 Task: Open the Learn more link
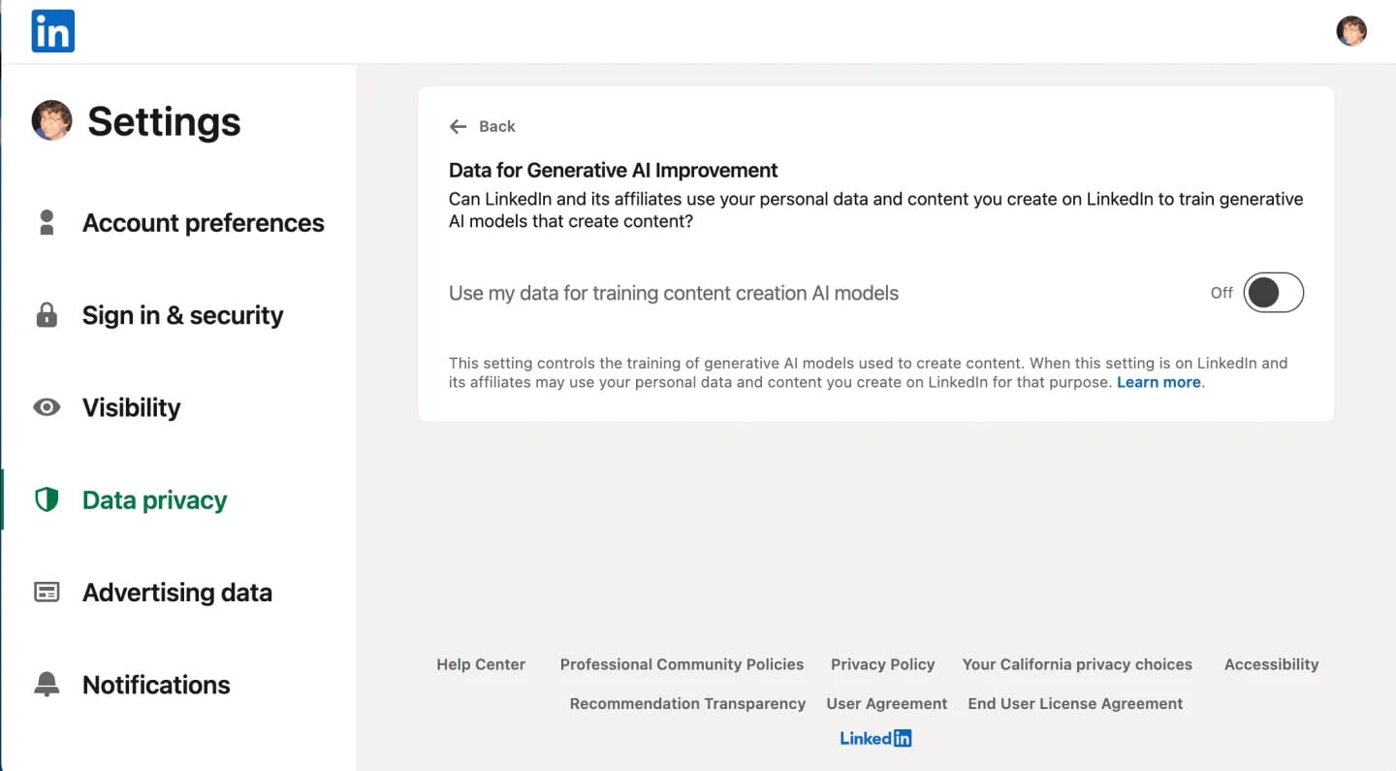click(x=1158, y=382)
